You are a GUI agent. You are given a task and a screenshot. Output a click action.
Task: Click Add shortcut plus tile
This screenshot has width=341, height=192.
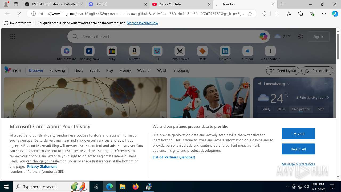click(x=270, y=53)
